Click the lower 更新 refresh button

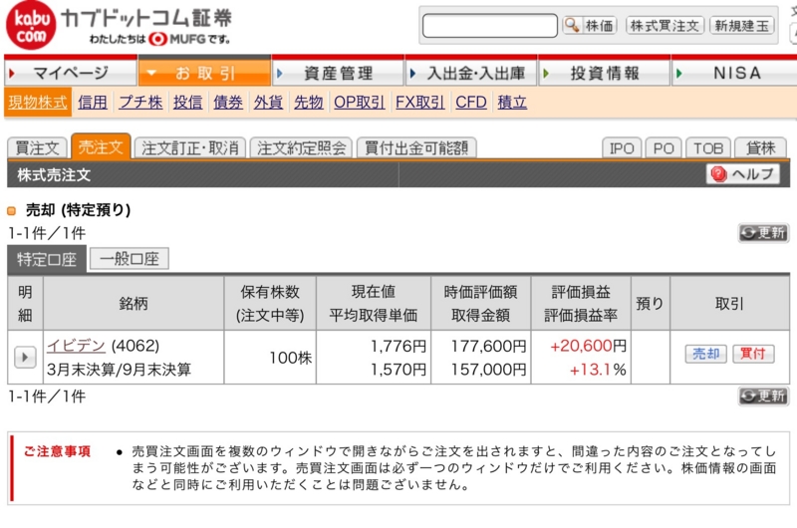(x=763, y=396)
